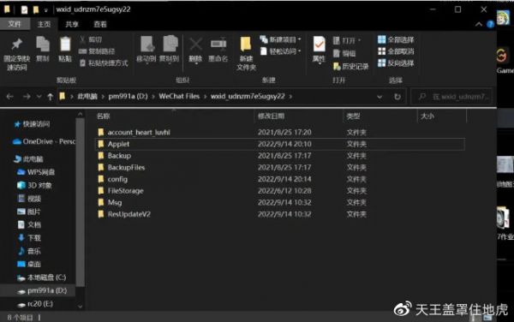
Task: Open the File (文件) tab
Action: tap(15, 24)
